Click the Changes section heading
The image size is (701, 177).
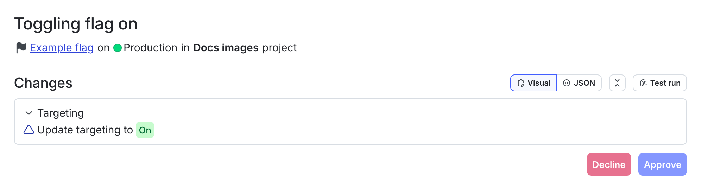point(43,83)
